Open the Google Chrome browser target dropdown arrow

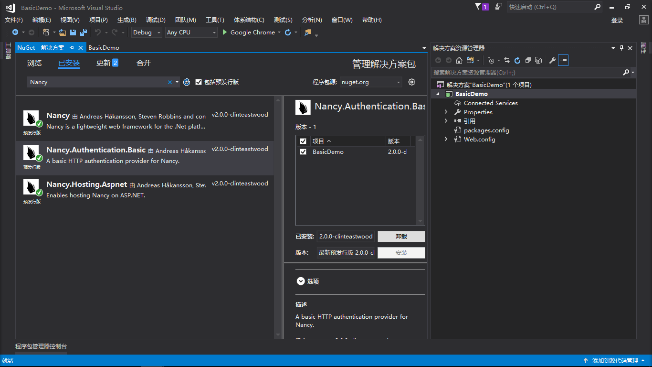click(x=279, y=32)
